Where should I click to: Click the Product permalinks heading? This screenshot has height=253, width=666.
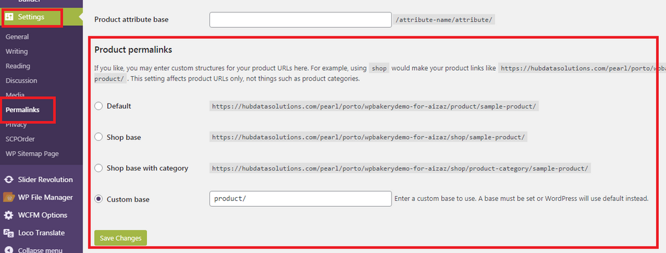point(133,50)
